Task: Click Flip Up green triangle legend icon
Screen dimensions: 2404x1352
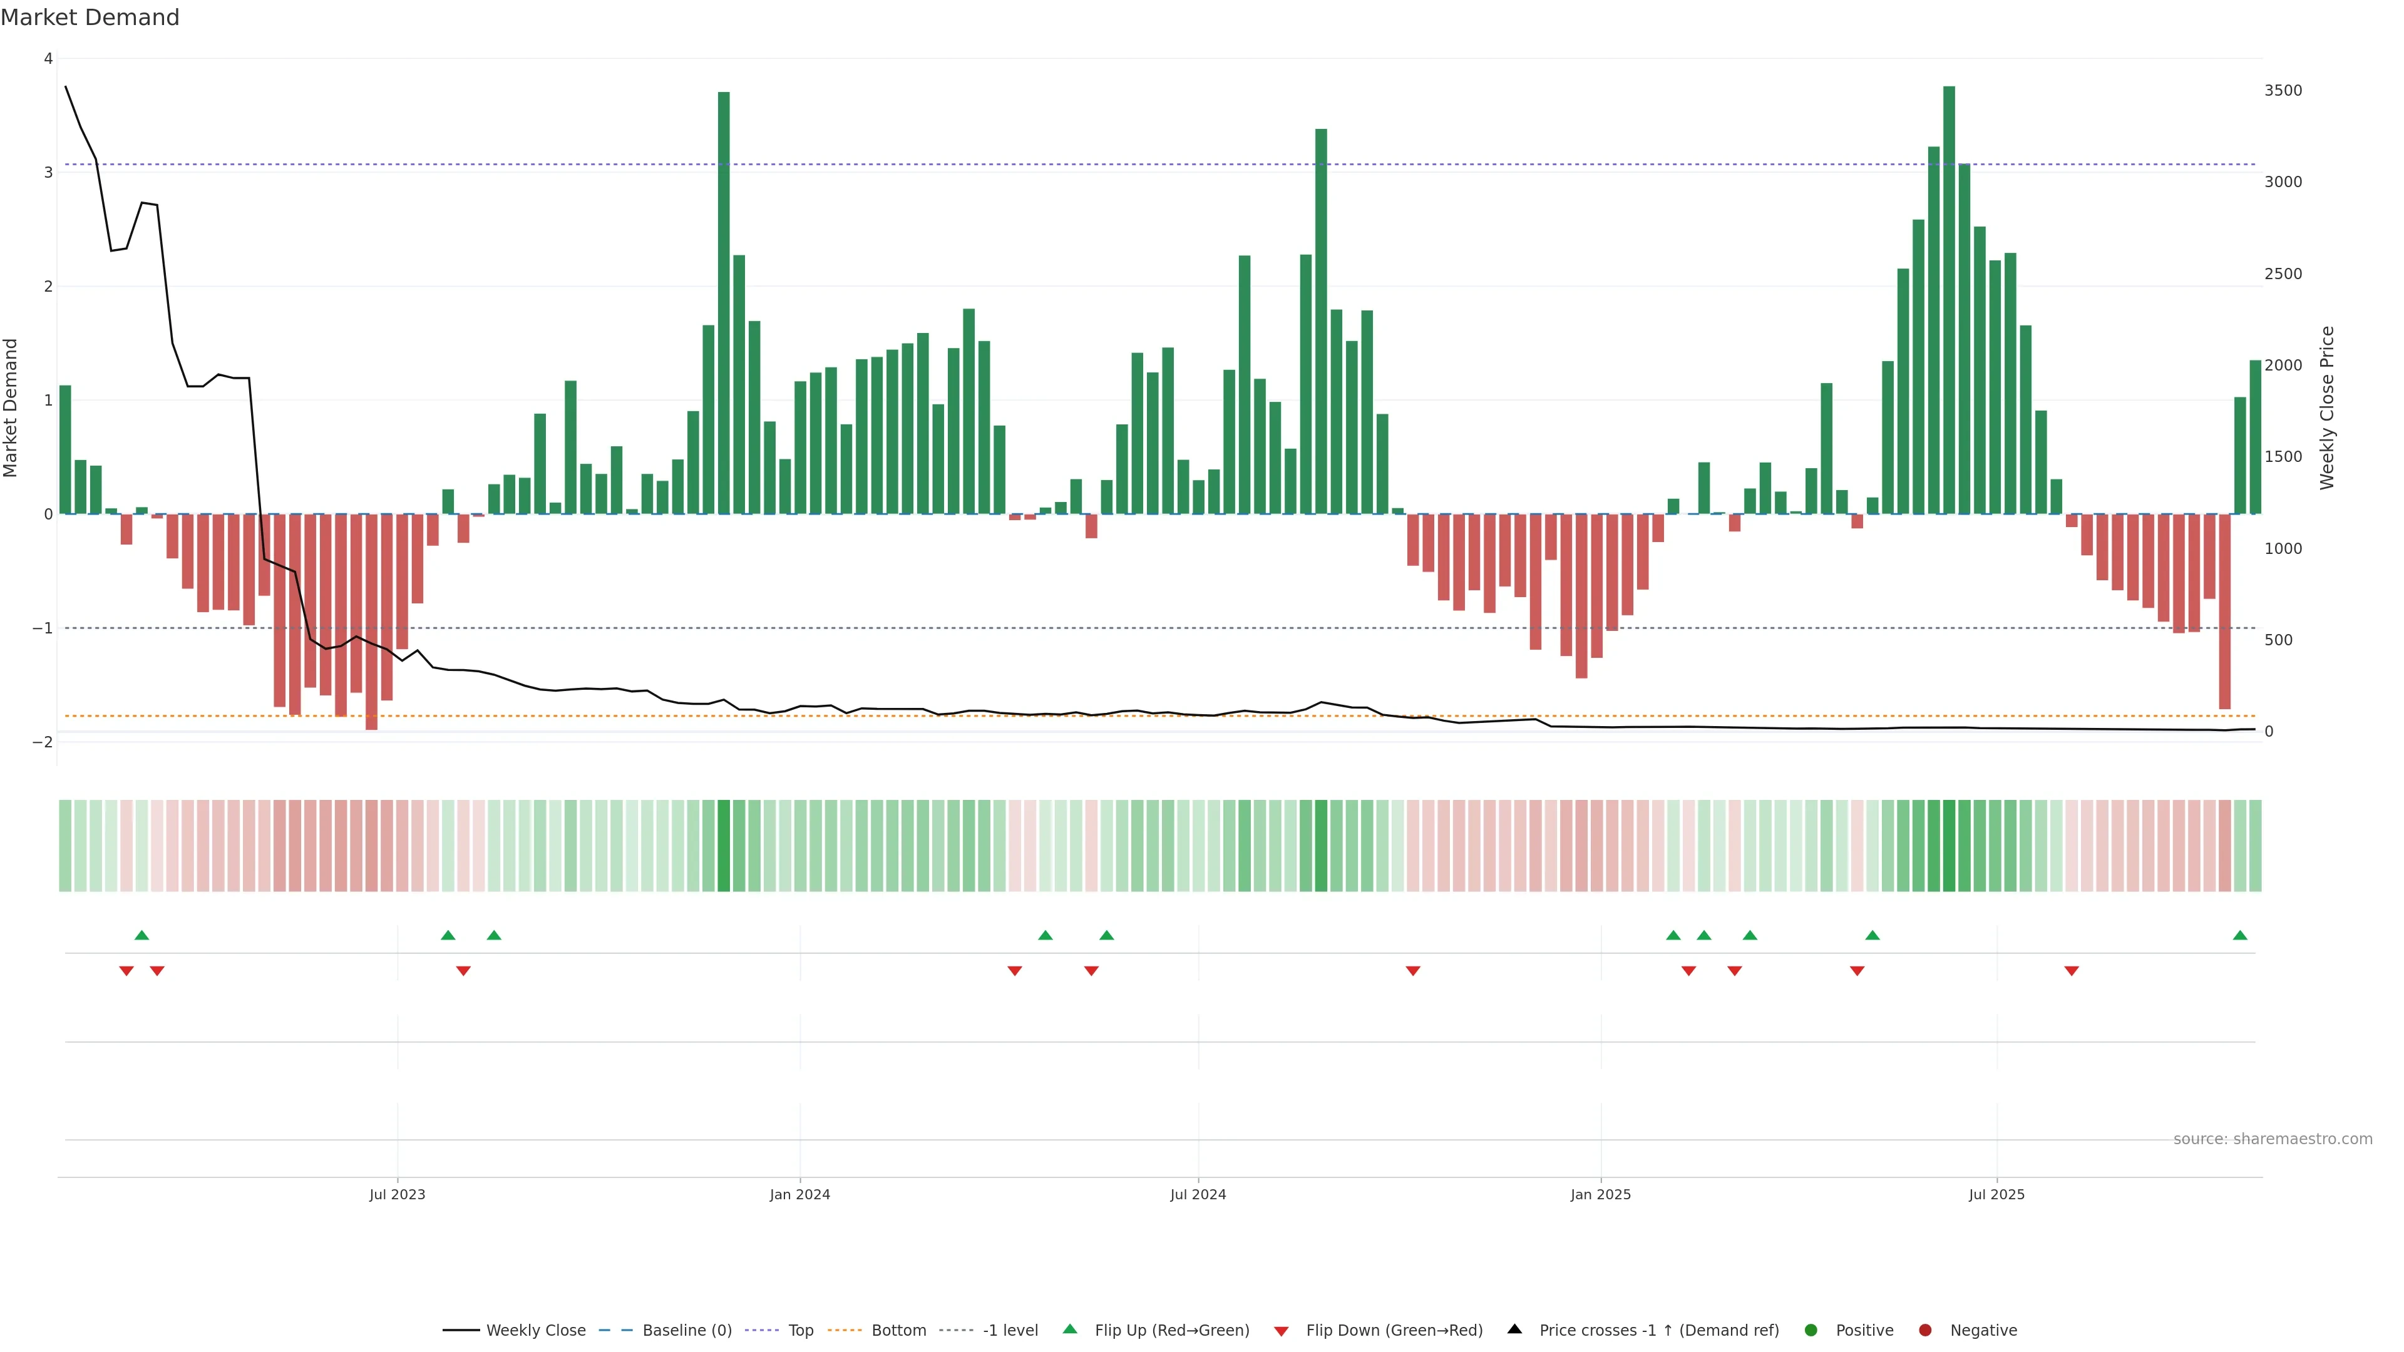Action: click(x=1071, y=1329)
